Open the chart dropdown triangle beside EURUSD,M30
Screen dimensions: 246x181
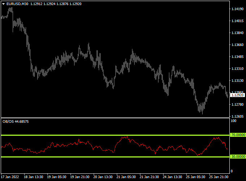pos(4,4)
